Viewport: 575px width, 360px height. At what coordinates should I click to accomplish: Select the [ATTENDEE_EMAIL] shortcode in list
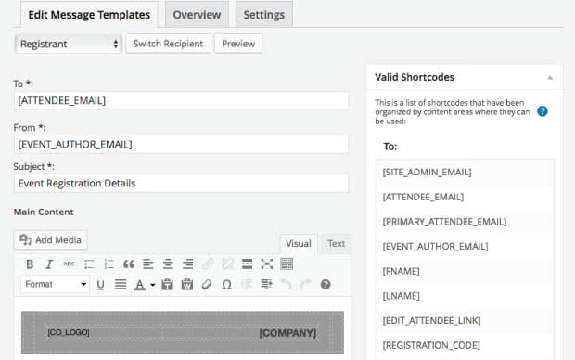coord(423,197)
